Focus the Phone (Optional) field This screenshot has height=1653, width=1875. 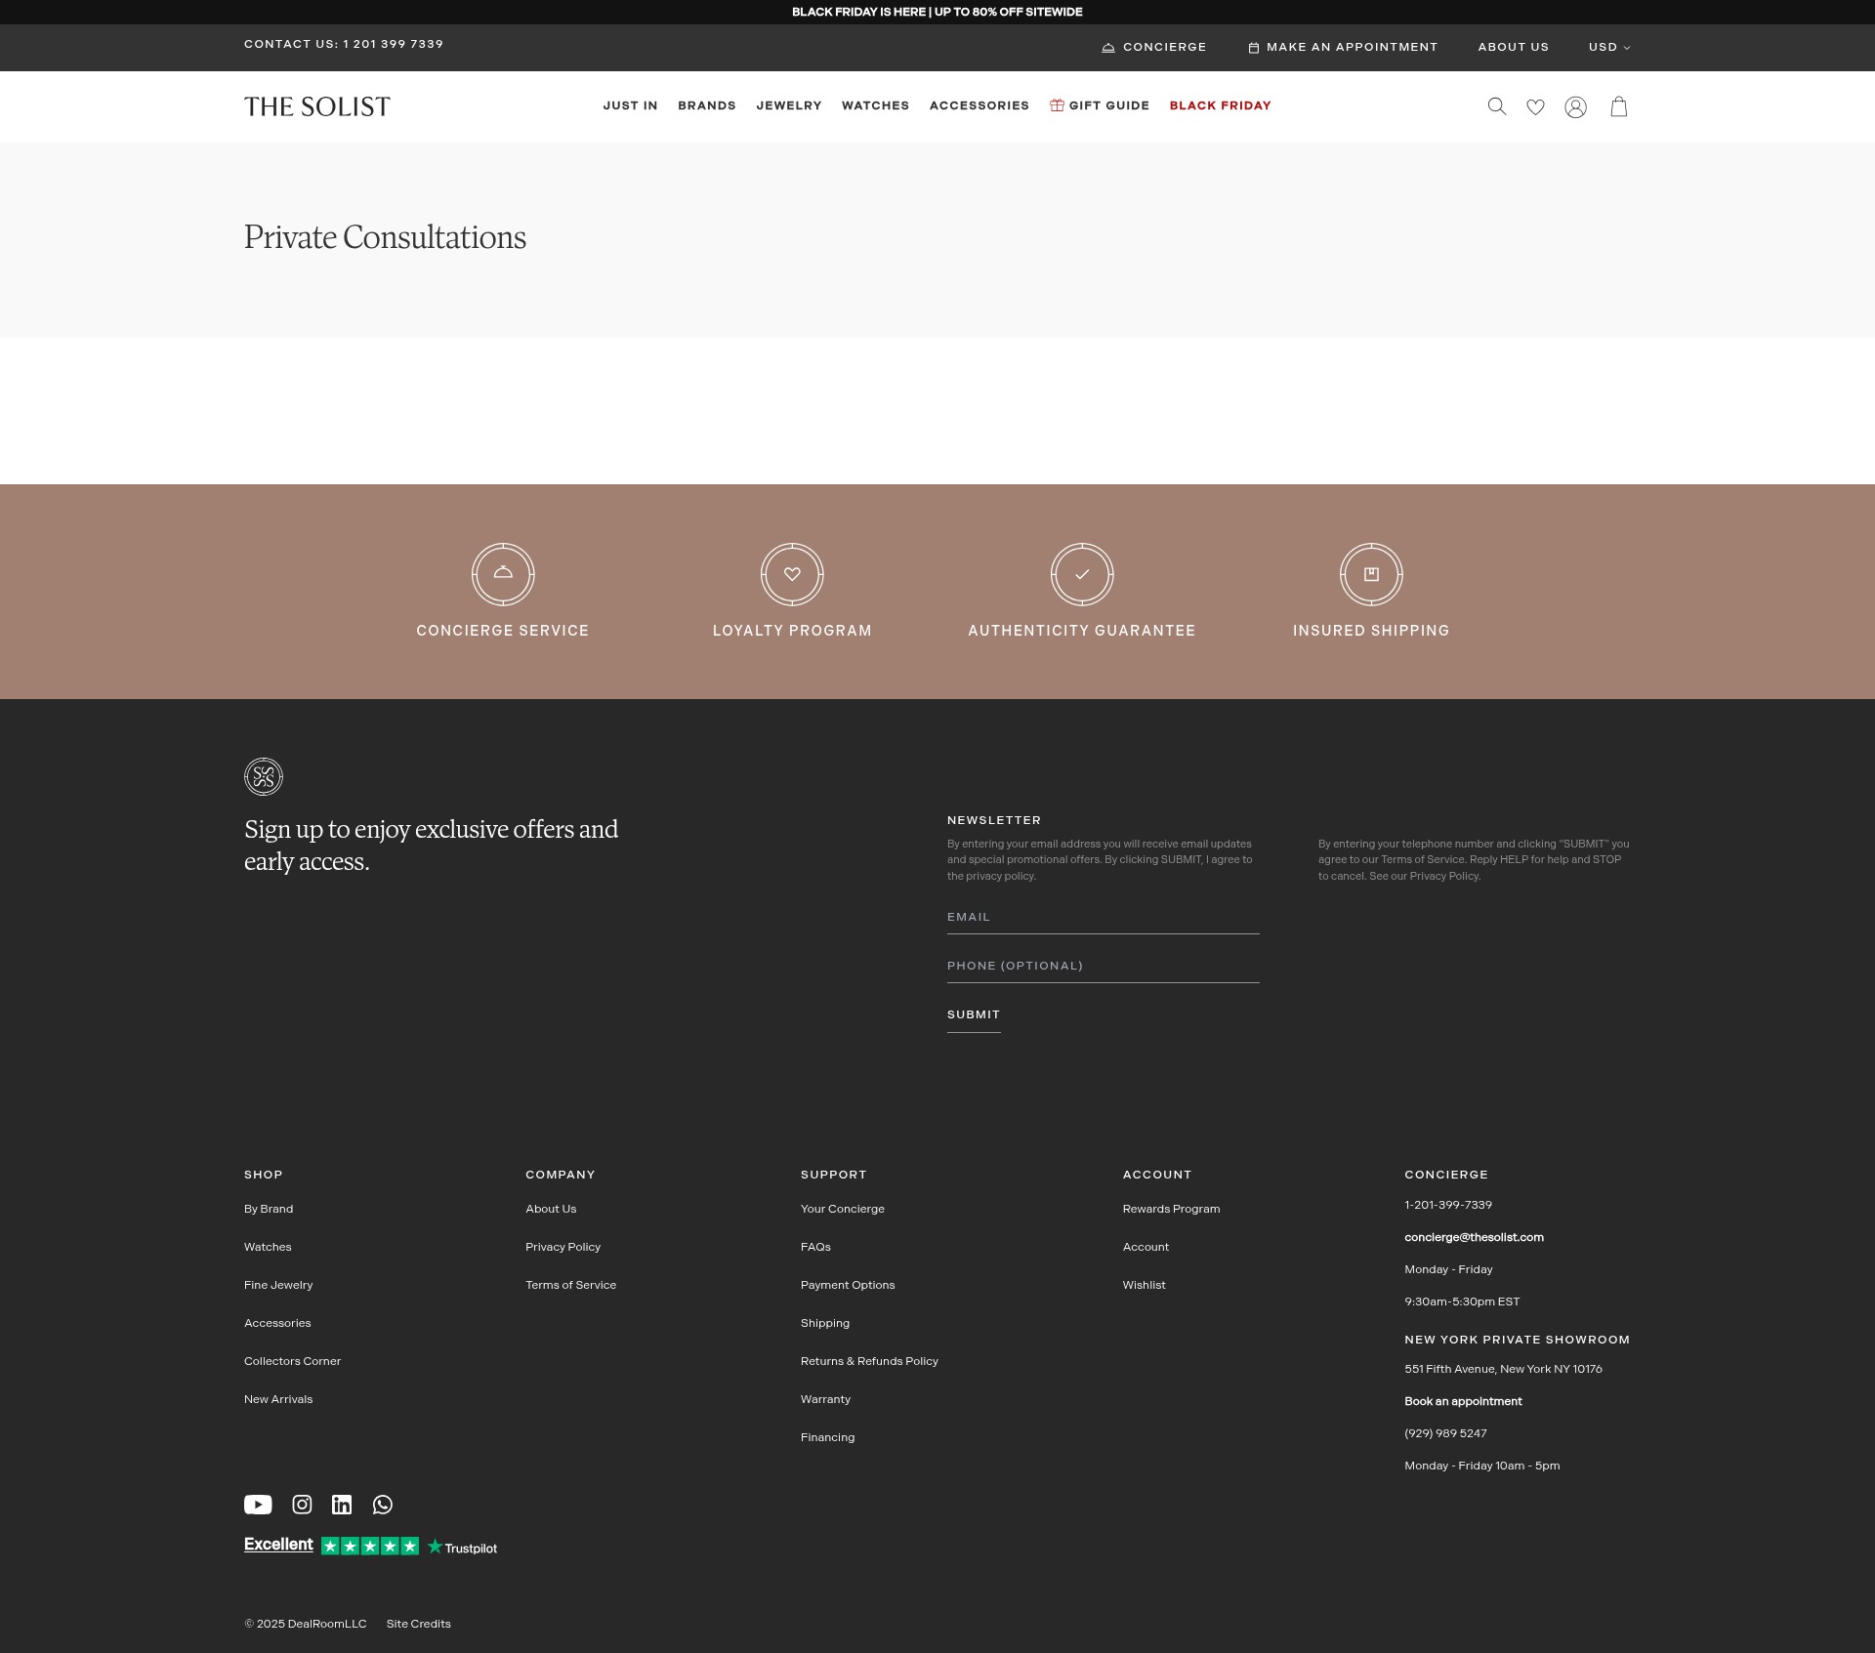point(1103,966)
